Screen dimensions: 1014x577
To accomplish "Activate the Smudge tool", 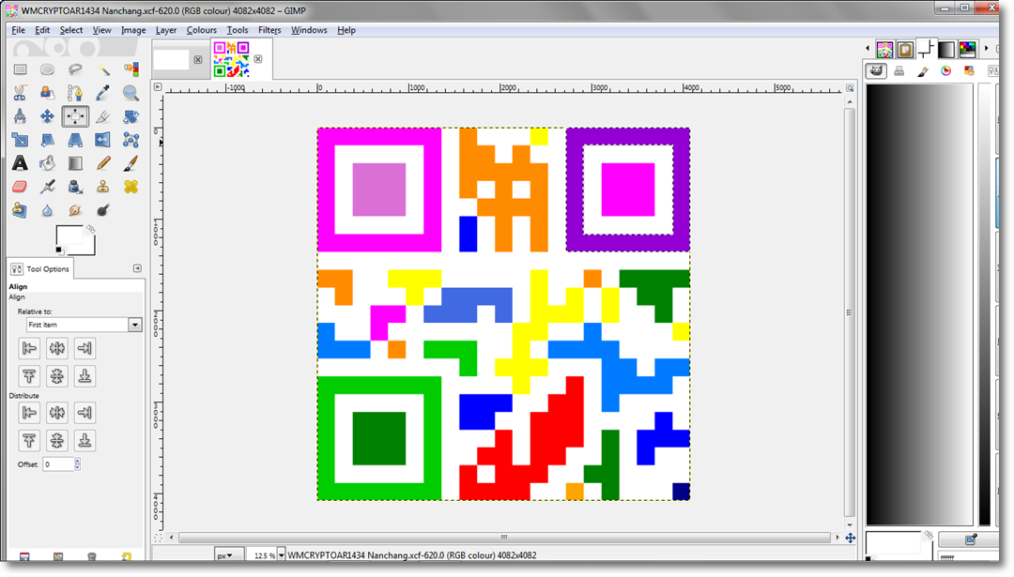I will click(x=75, y=210).
